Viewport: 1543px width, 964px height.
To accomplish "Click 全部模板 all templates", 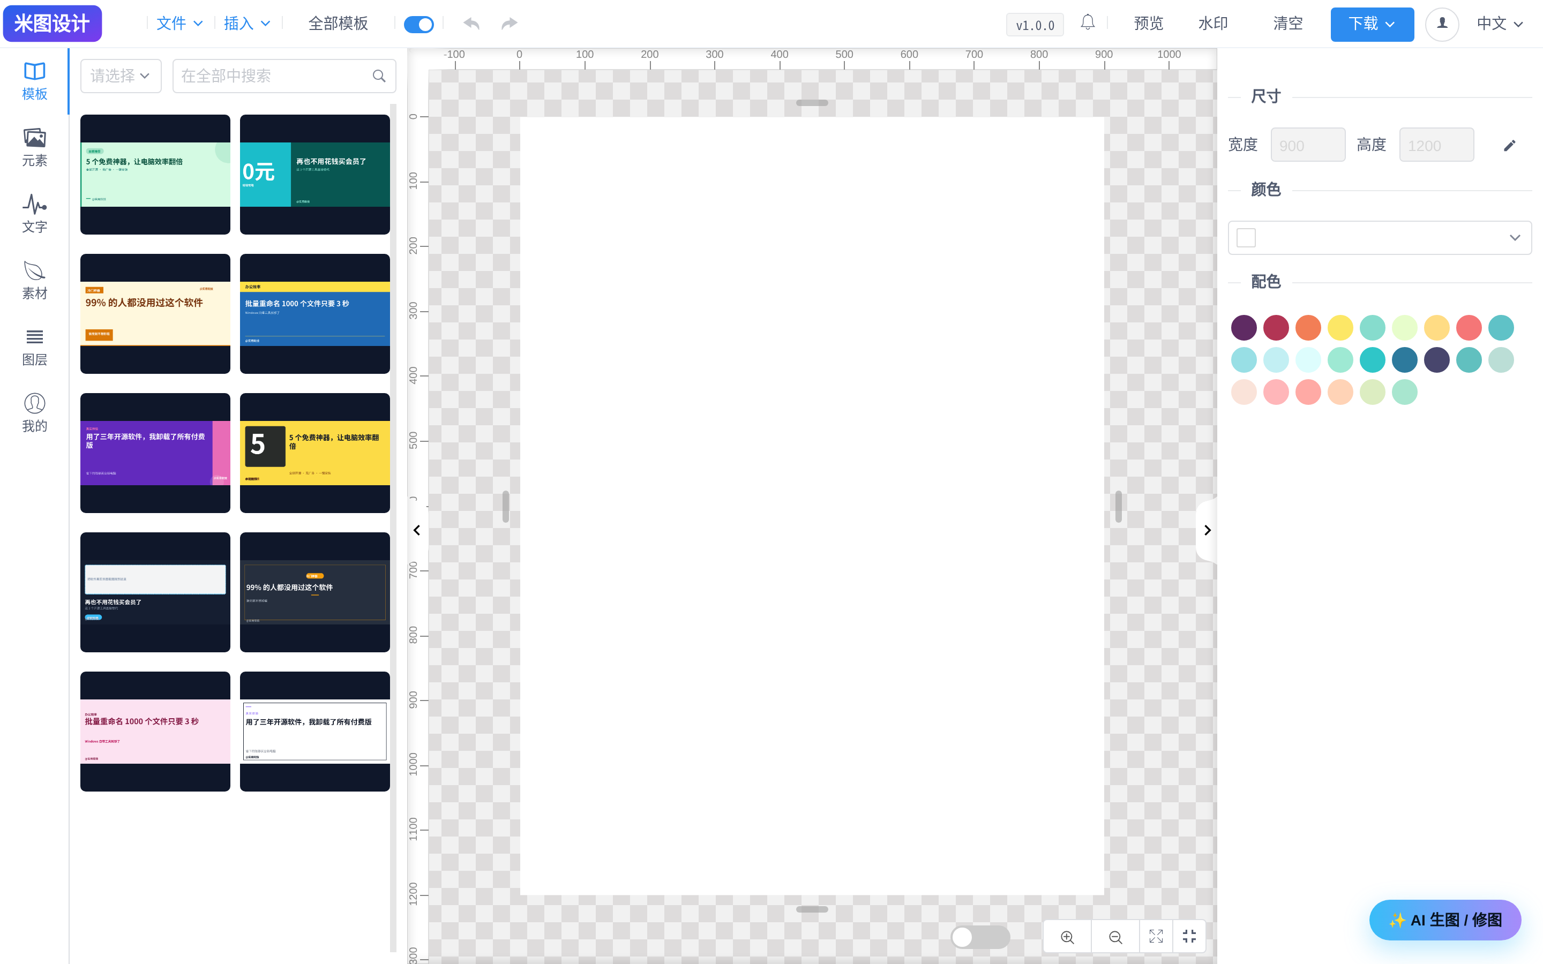I will (338, 24).
